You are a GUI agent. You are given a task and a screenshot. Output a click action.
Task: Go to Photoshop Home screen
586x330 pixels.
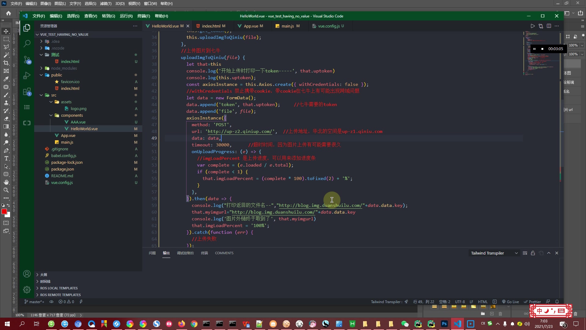(9, 13)
